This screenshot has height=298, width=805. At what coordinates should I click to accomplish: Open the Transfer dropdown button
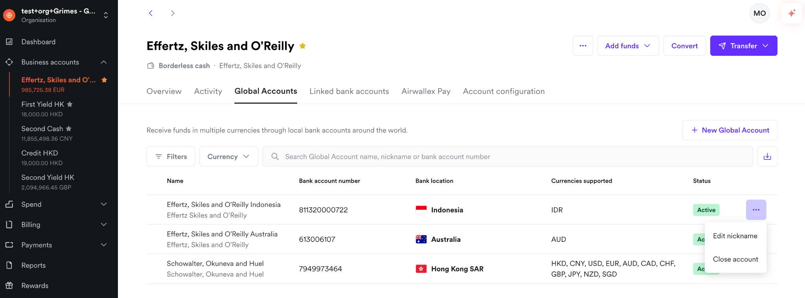click(x=744, y=46)
